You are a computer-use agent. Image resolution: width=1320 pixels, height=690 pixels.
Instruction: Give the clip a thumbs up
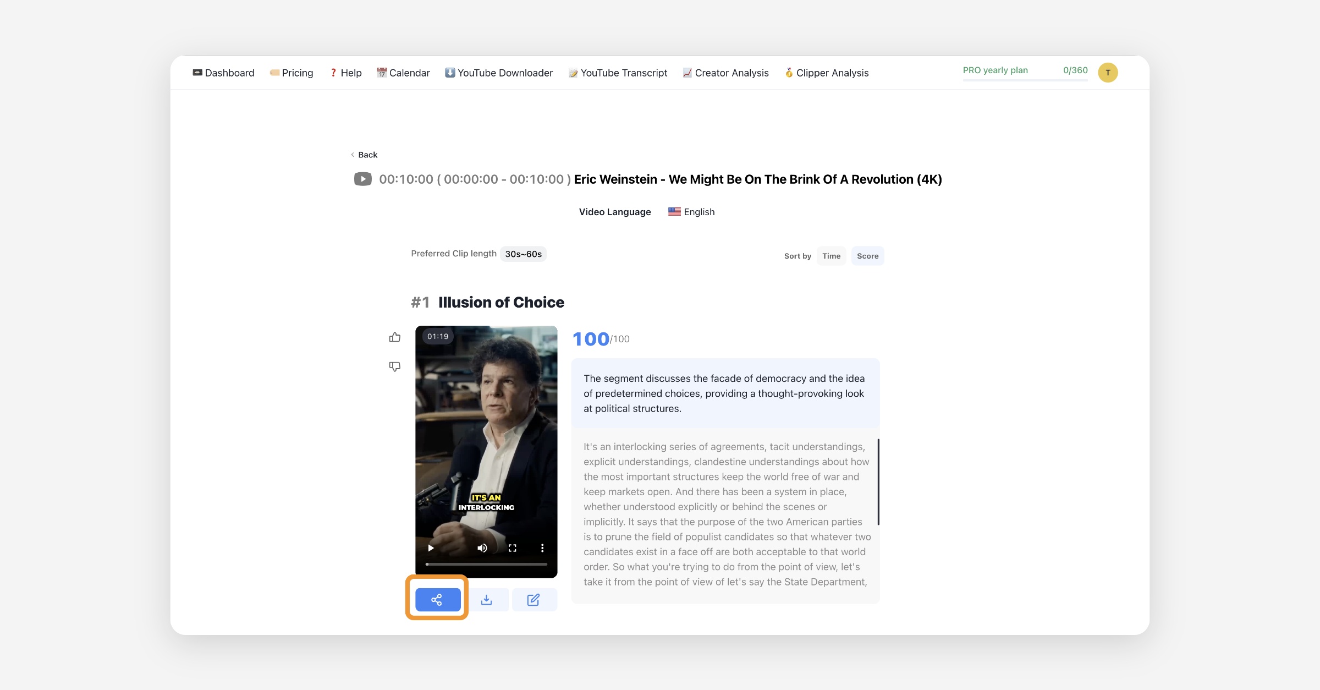point(394,337)
